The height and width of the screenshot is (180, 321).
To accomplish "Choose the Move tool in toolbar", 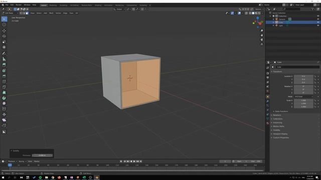I will tap(4, 31).
